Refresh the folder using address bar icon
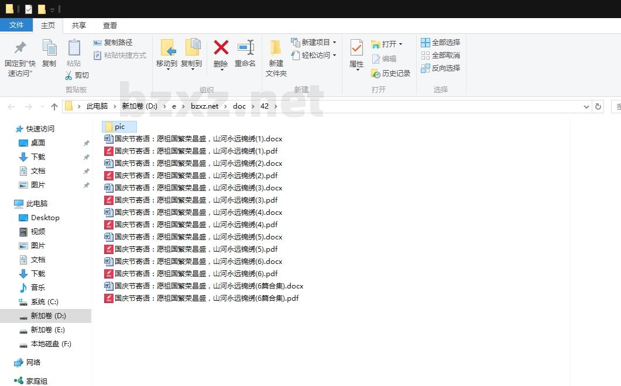 (598, 107)
